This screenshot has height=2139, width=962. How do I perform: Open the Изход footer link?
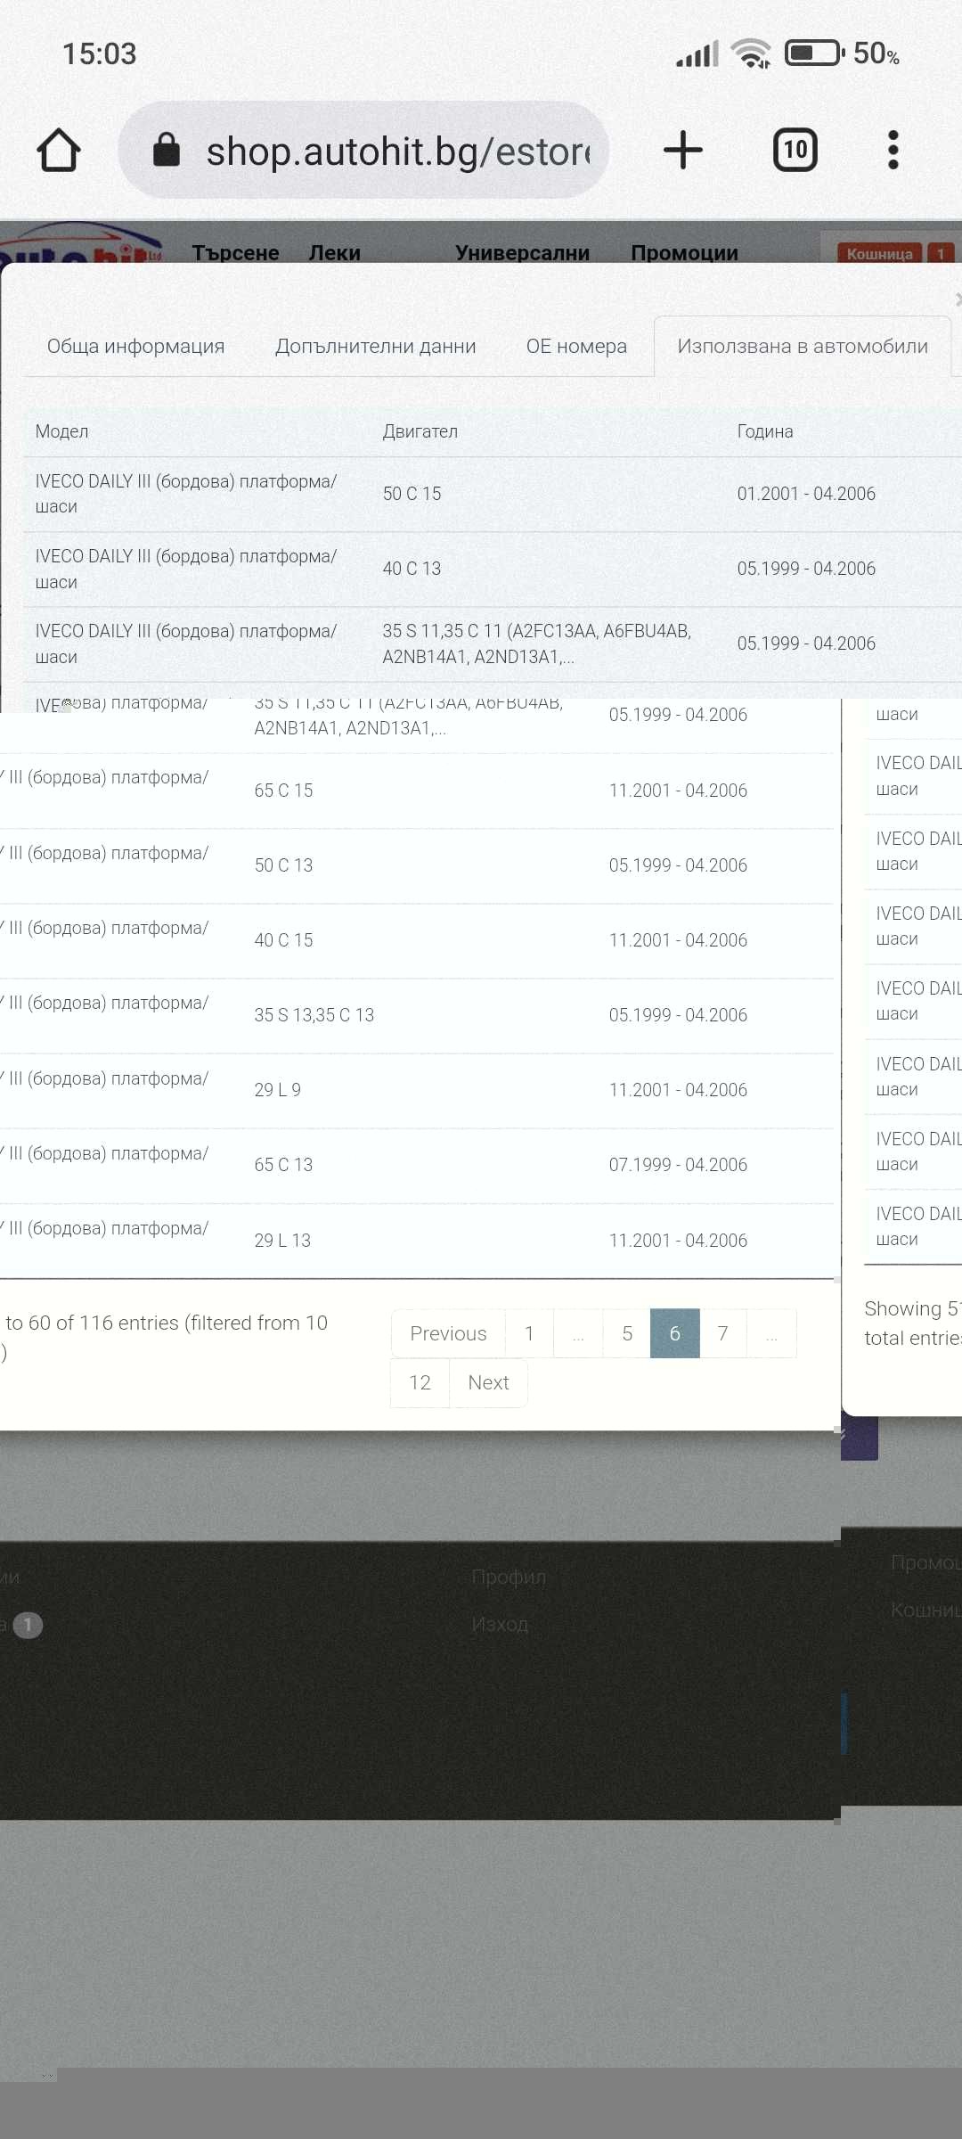pyautogui.click(x=501, y=1624)
